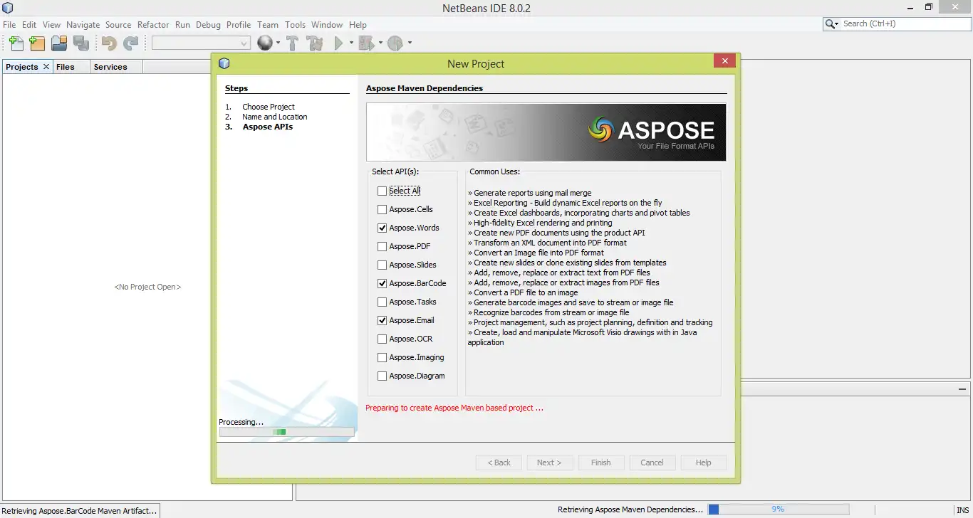Click the NetBeans application icon in title bar
This screenshot has width=973, height=518.
click(x=7, y=8)
